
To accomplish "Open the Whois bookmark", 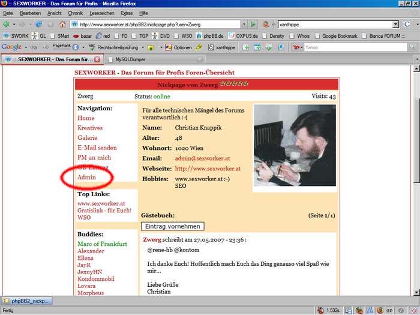I will [300, 36].
